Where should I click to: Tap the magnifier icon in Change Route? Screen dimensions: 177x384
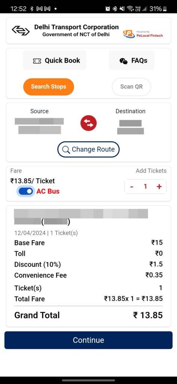click(x=66, y=150)
